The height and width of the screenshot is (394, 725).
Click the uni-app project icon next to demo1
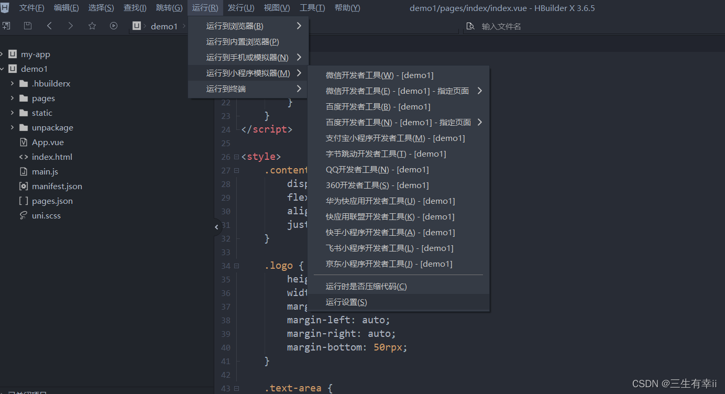(137, 26)
